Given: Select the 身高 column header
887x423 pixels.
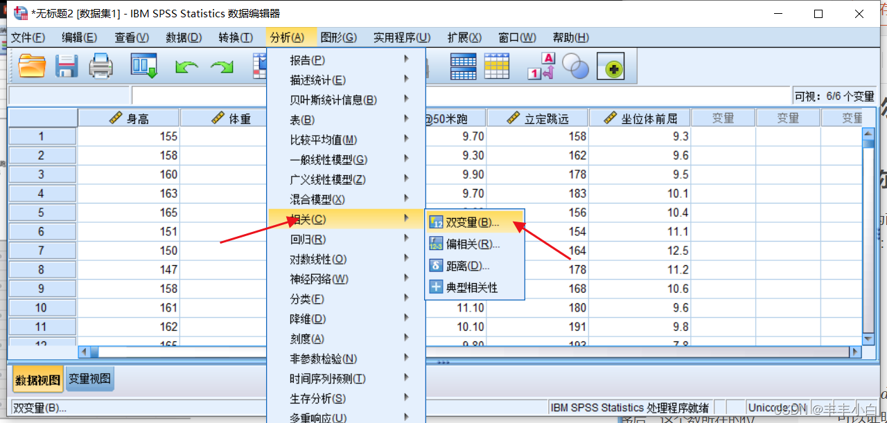Looking at the screenshot, I should (128, 118).
